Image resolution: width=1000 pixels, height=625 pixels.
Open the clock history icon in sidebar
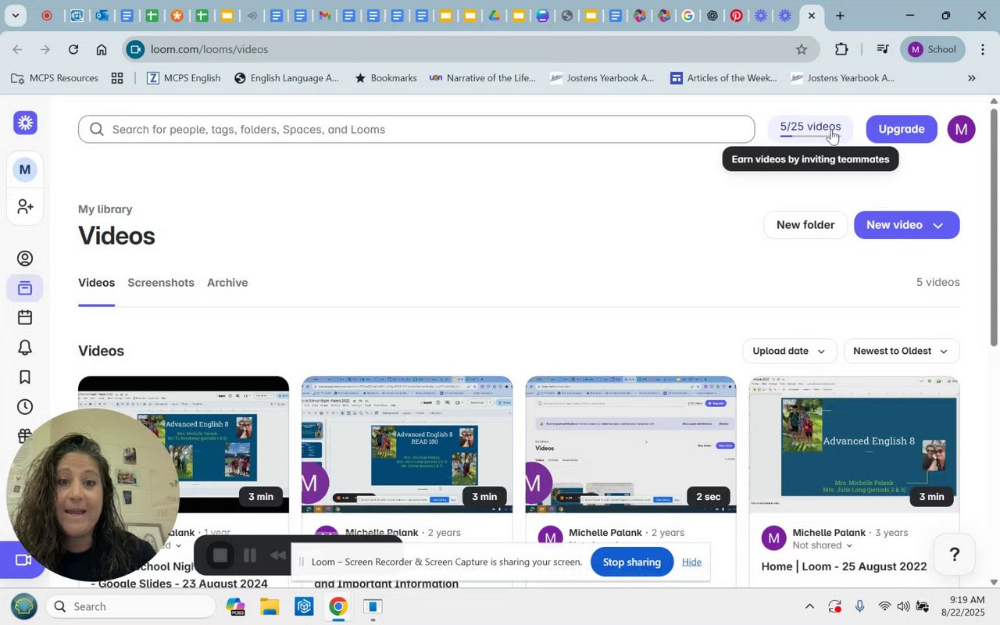tap(25, 407)
